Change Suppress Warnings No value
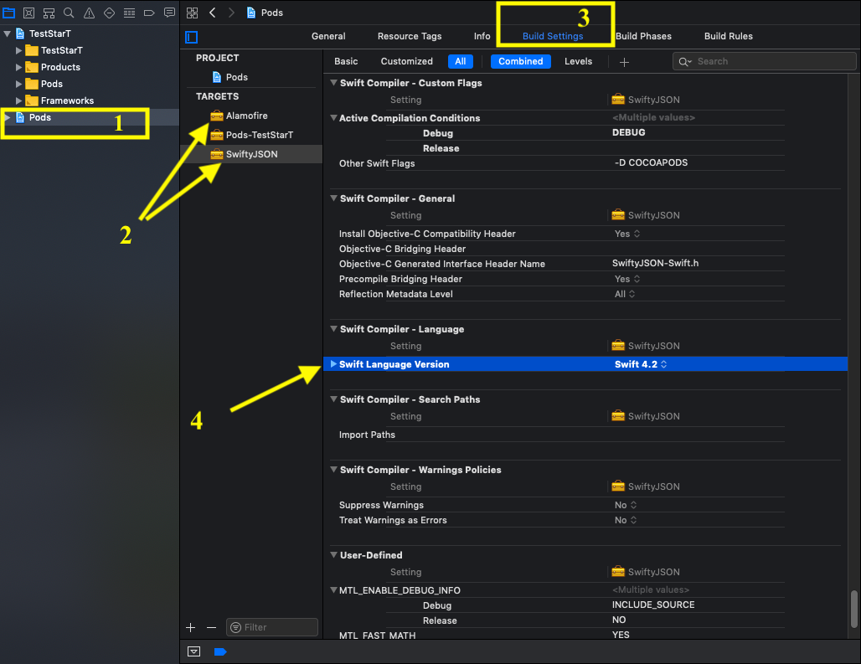The image size is (861, 664). click(x=626, y=505)
